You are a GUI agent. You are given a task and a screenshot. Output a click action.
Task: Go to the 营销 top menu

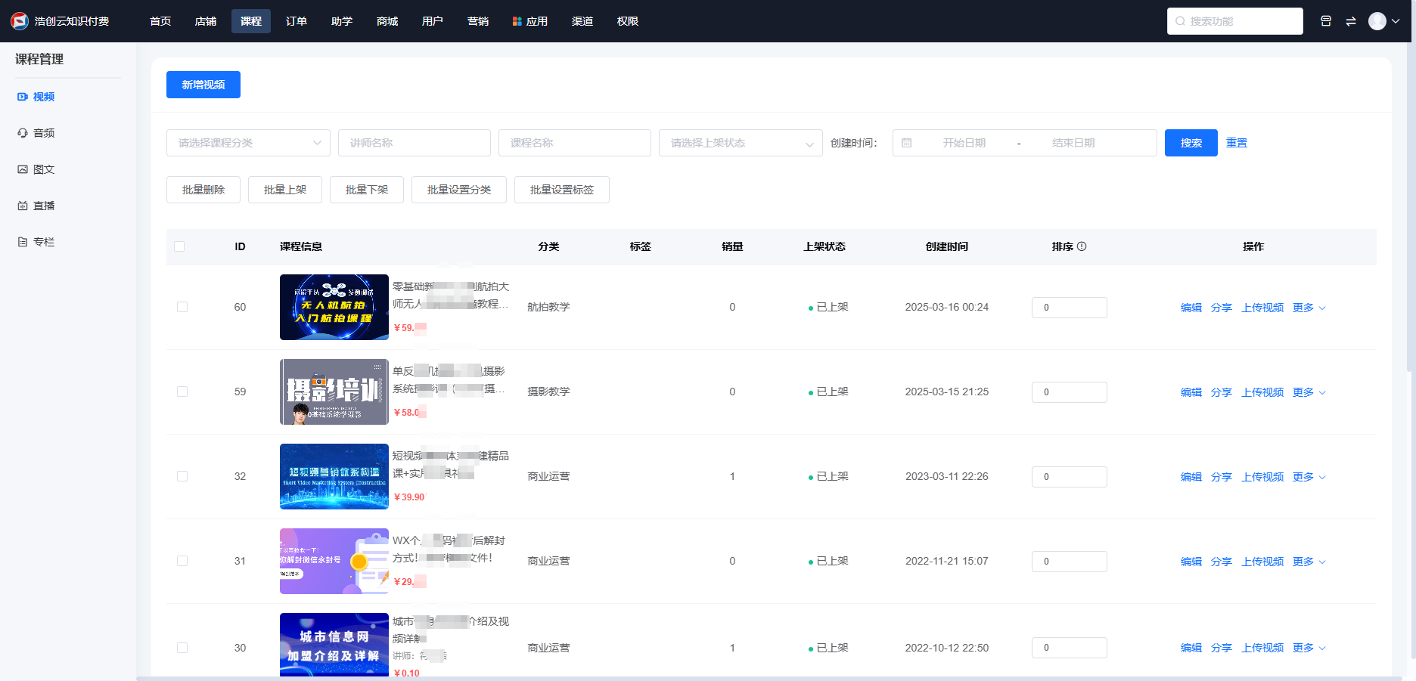point(478,21)
